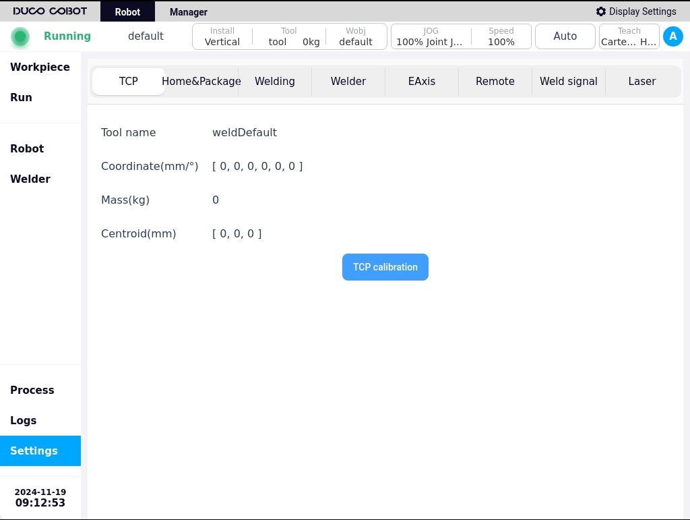Image resolution: width=690 pixels, height=520 pixels.
Task: Open the Tool selector showing 0kg
Action: 289,36
